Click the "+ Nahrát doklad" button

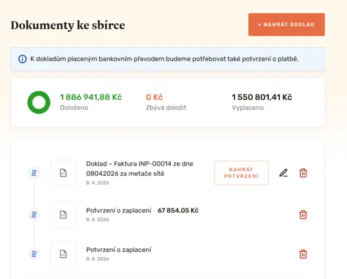[x=286, y=24]
